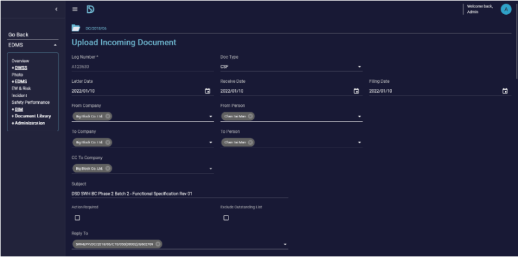518x257 pixels.
Task: Remove the Big Block Co. Ltd. chip in From Company
Action: (x=108, y=116)
